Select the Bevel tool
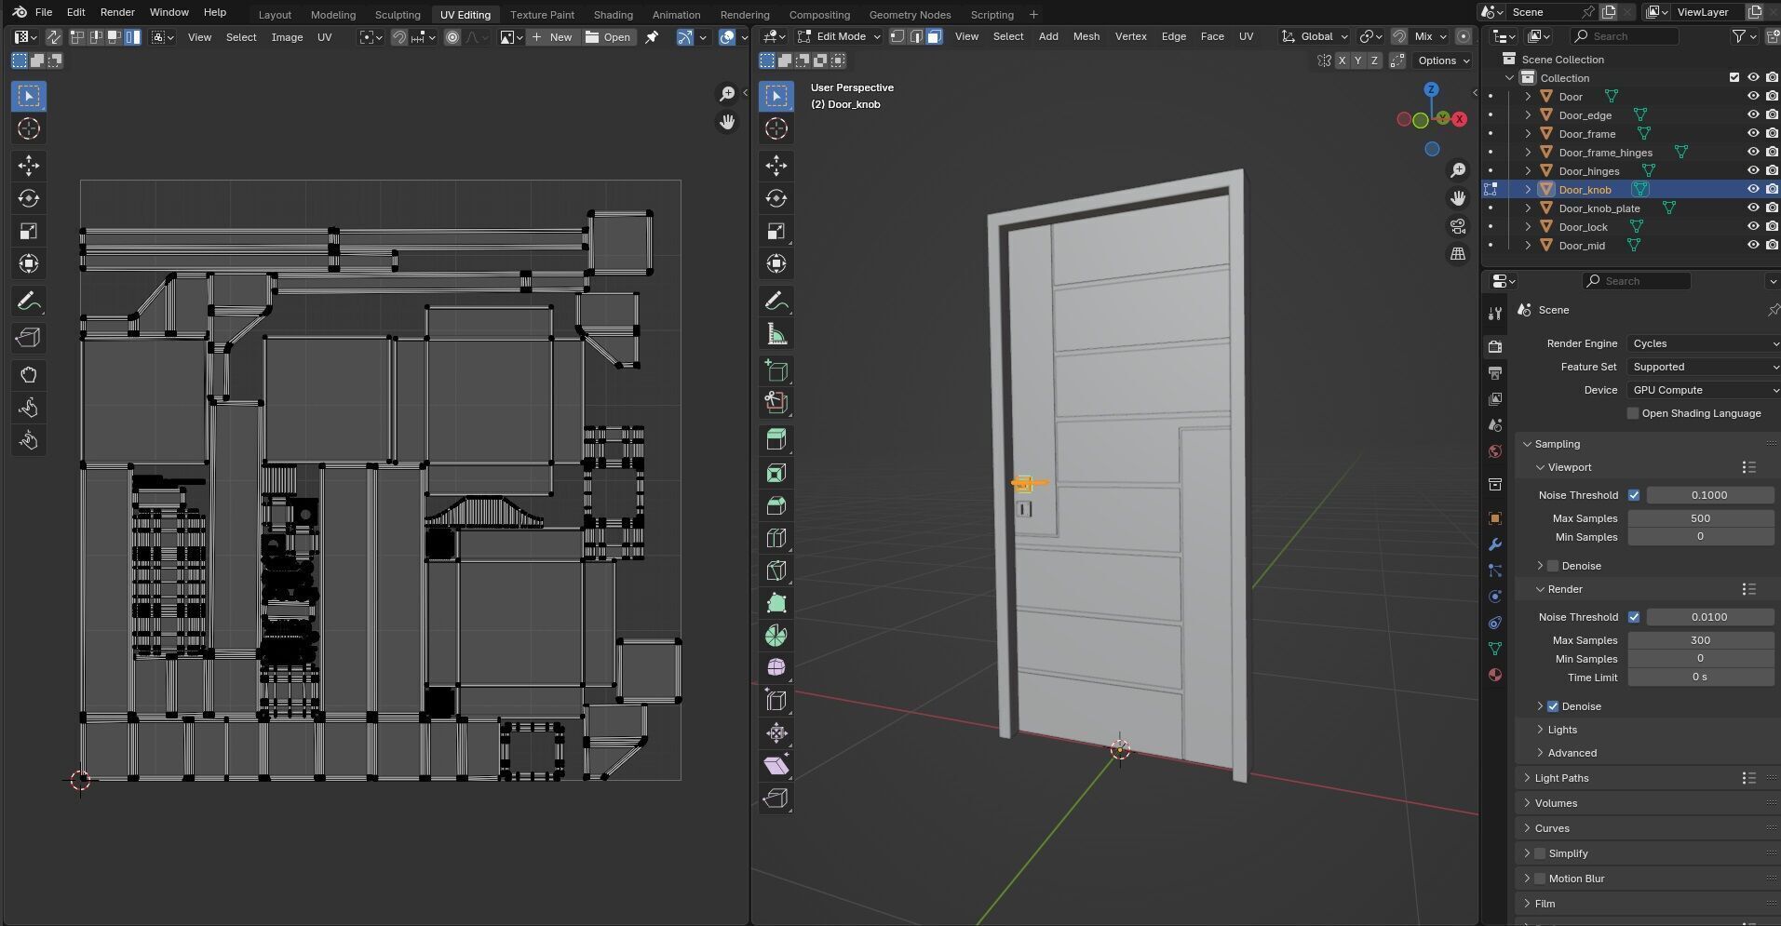 (x=776, y=505)
